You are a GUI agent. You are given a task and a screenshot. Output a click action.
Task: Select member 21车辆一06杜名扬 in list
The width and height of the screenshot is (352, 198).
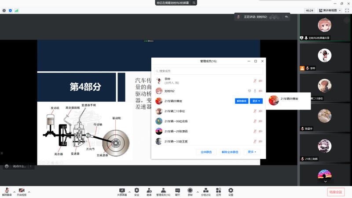(x=176, y=121)
